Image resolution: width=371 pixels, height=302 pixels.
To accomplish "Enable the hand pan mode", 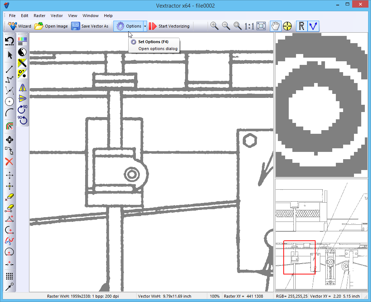I will 276,26.
